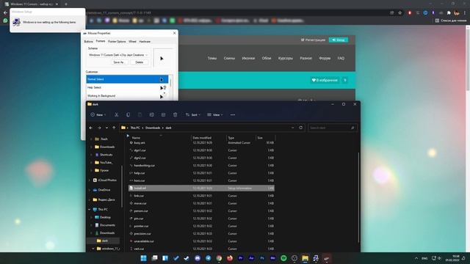Open the See more ellipsis menu in Explorer
The image size is (470, 264).
[233, 114]
